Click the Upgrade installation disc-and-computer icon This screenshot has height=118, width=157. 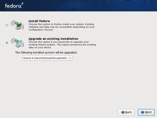click(17, 43)
